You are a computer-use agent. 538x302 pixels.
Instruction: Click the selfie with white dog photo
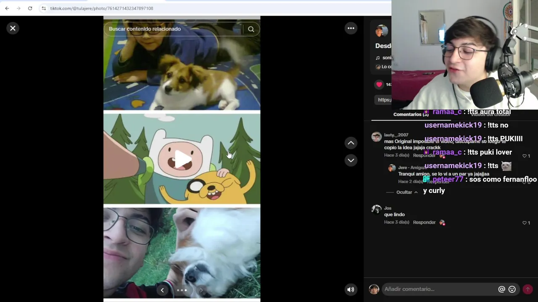click(x=182, y=253)
